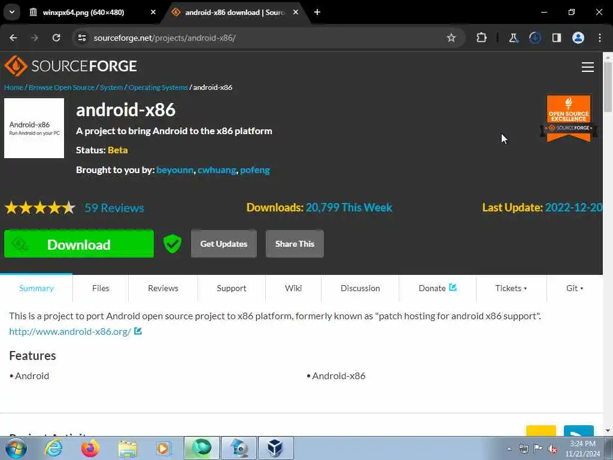The width and height of the screenshot is (613, 460).
Task: Click the System breadcrumb link
Action: point(111,87)
